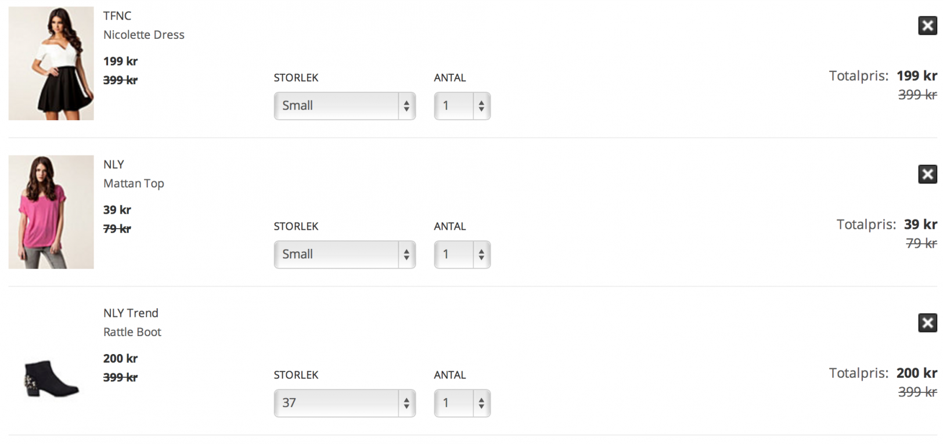
Task: Open the Rattle Boot product link
Action: [x=132, y=332]
